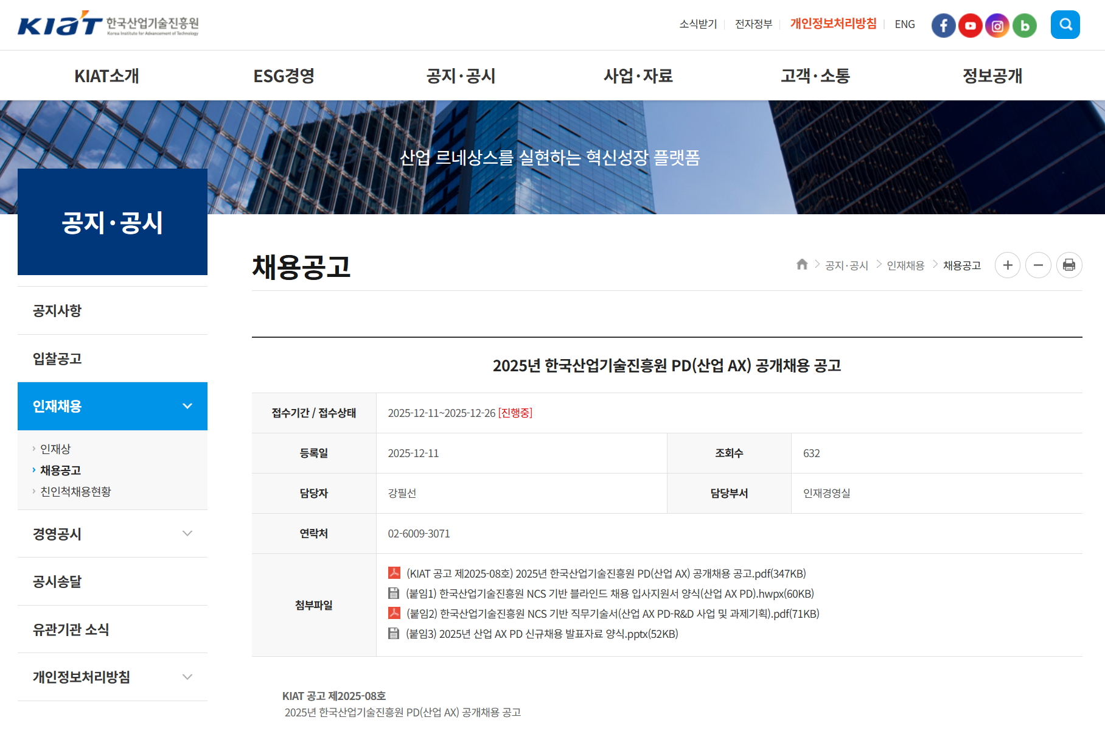1105x731 pixels.
Task: Click the contact number 02-6009-3071
Action: tap(419, 533)
